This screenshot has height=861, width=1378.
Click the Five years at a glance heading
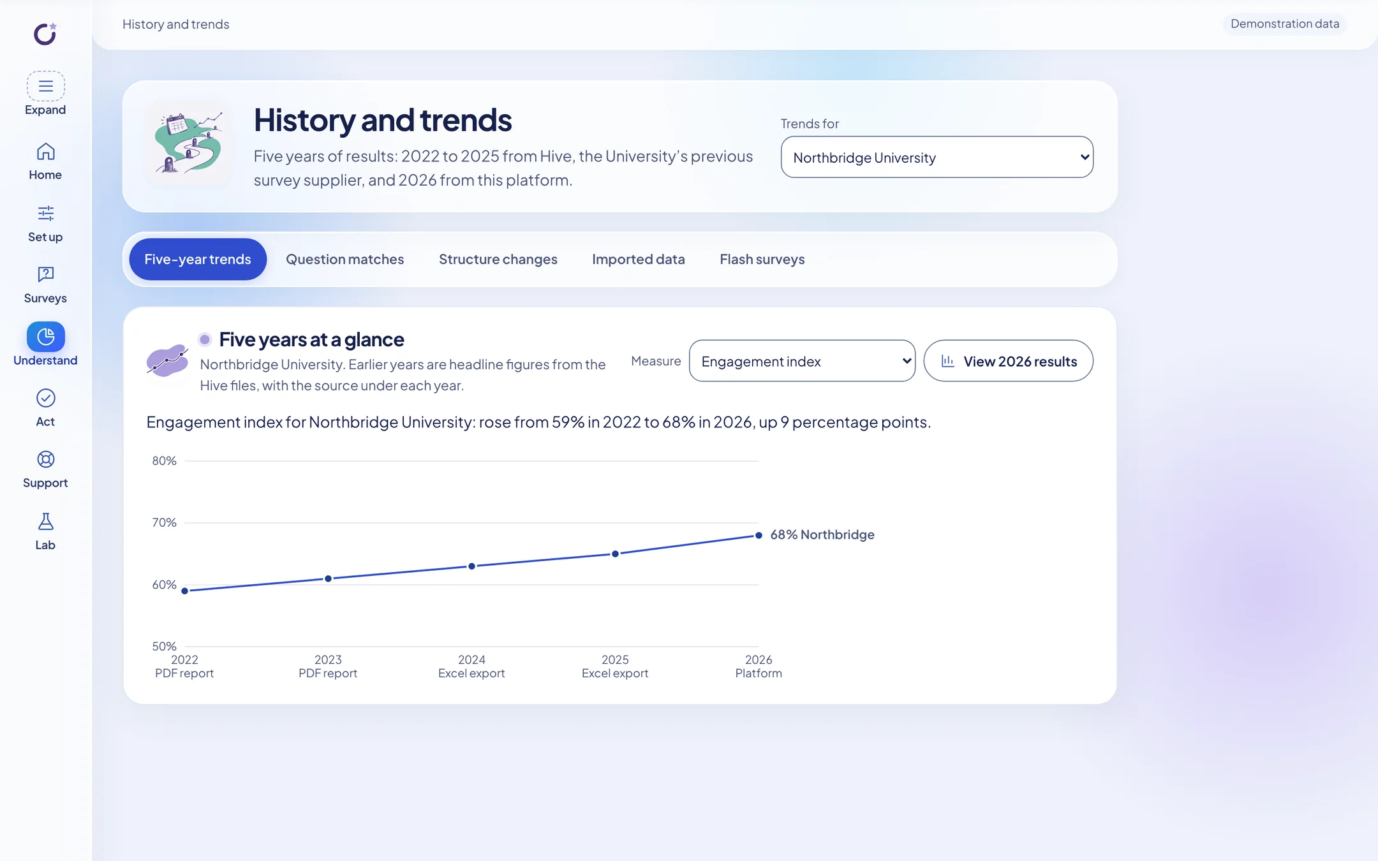point(311,339)
